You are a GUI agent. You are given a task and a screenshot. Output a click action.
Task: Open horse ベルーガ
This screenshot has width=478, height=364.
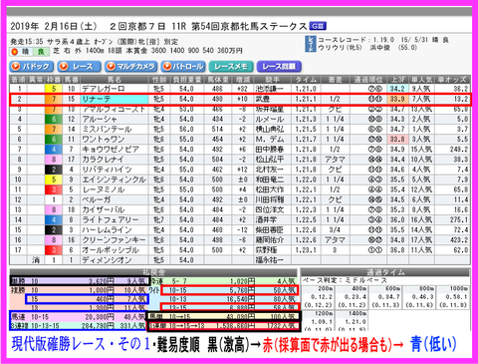click(97, 199)
